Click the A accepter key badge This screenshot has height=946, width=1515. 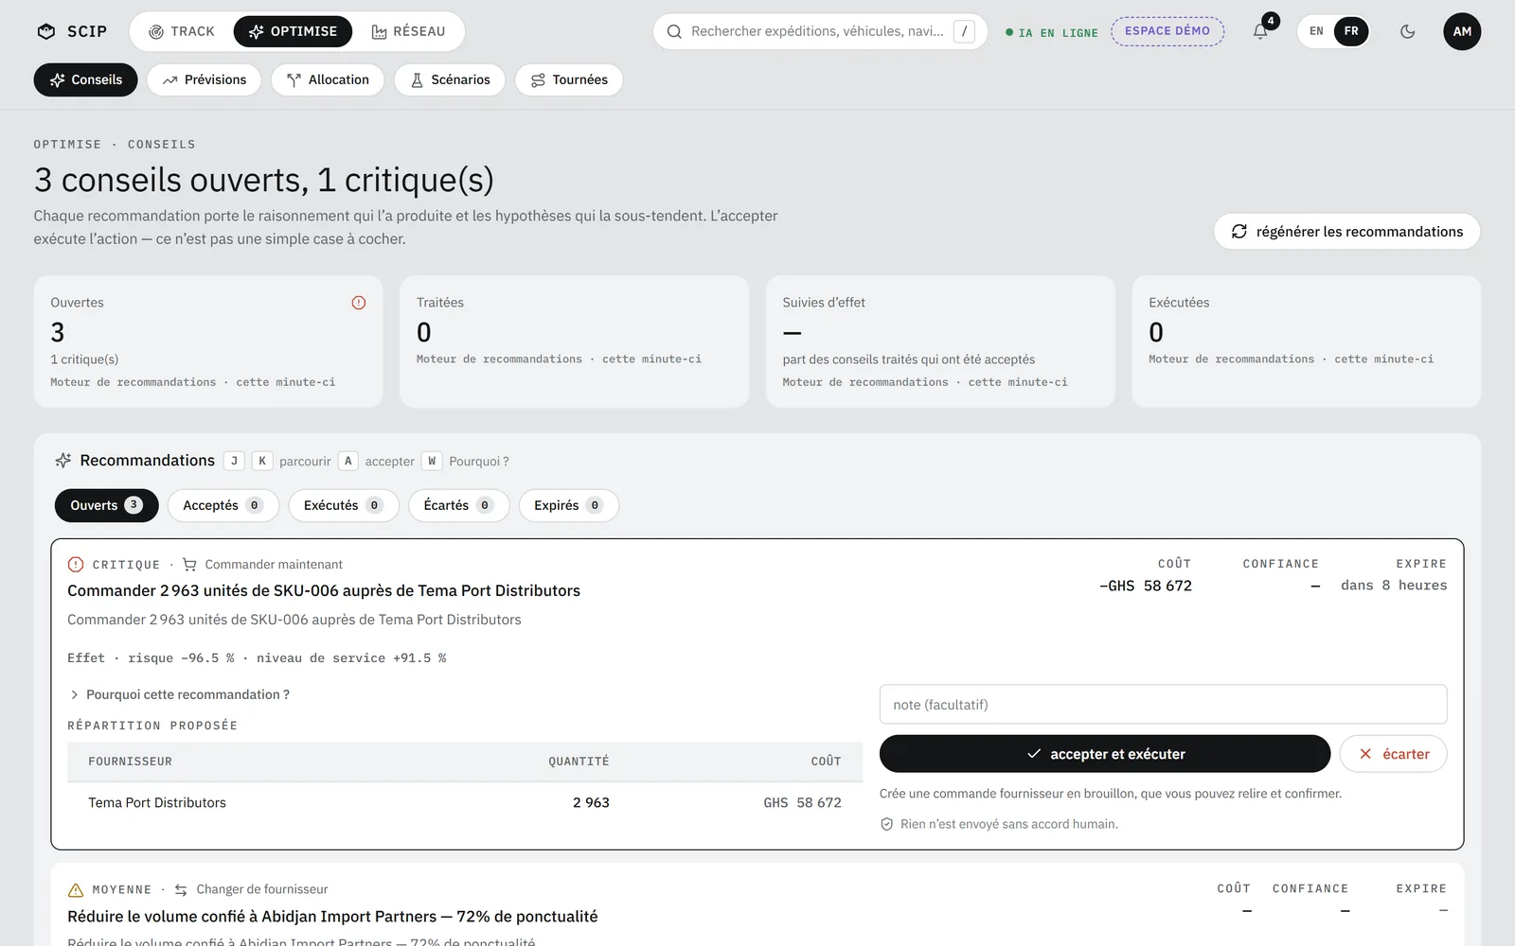pyautogui.click(x=348, y=461)
